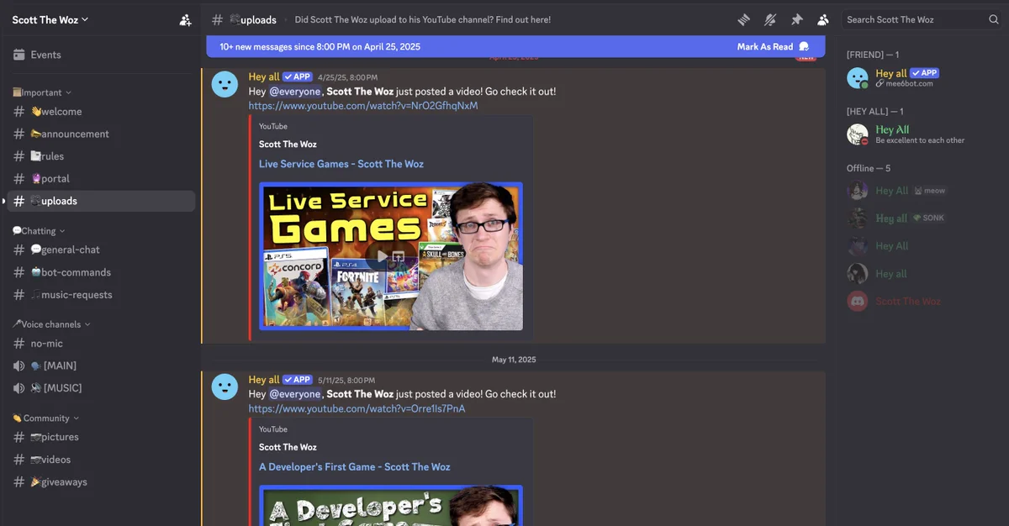Click the APP badge on 4/25/25 message
The image size is (1009, 526).
[x=298, y=76]
